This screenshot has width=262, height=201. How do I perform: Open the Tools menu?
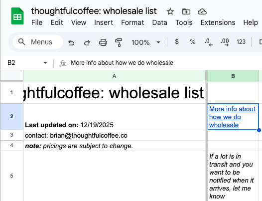(x=184, y=22)
